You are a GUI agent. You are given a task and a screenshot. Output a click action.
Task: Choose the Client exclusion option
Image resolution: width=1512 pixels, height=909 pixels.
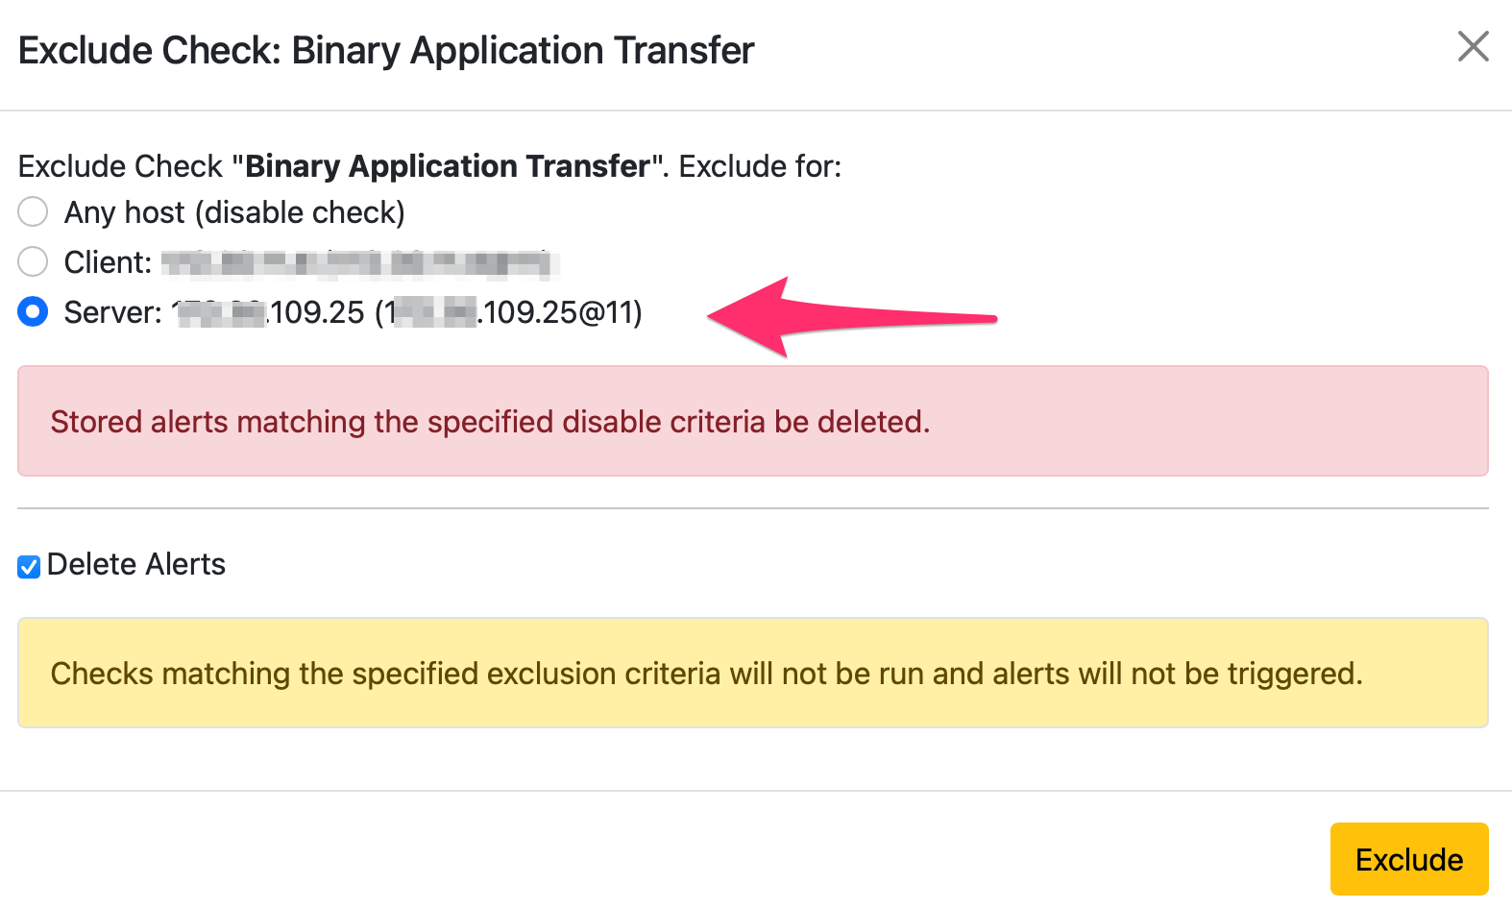pos(32,261)
